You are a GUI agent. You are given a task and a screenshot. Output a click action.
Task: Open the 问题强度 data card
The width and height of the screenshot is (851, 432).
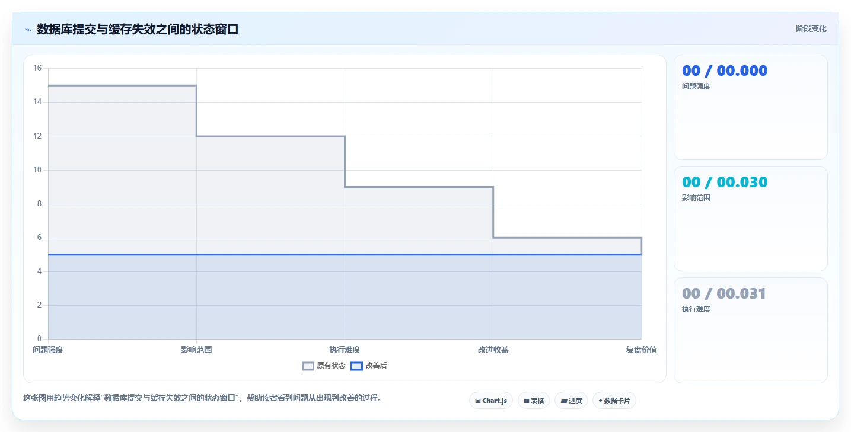click(751, 107)
